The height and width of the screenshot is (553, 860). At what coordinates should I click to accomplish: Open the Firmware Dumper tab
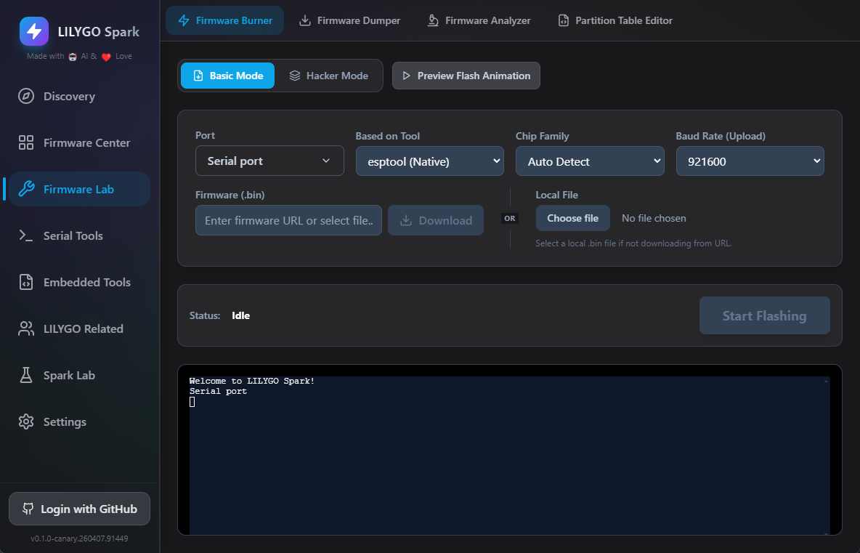pyautogui.click(x=350, y=20)
